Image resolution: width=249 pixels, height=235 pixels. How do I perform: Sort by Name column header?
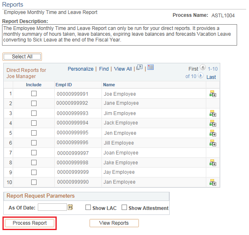pyautogui.click(x=109, y=85)
